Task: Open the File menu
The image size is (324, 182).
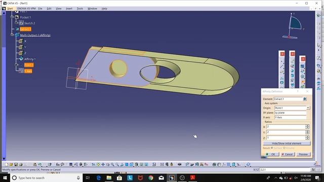Action: (x=40, y=9)
